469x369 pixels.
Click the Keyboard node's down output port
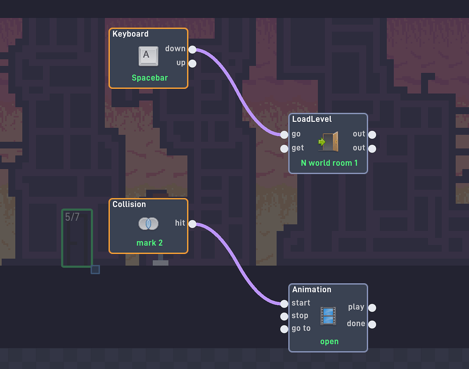[x=193, y=49]
